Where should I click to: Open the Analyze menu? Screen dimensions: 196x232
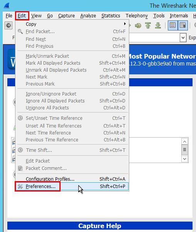pyautogui.click(x=88, y=16)
